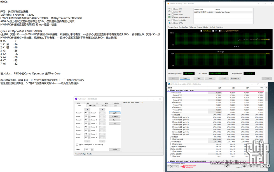Click the lightning bolt icon beside Core 5 VID
Viewport: 274px width, 172px height.
(173, 107)
